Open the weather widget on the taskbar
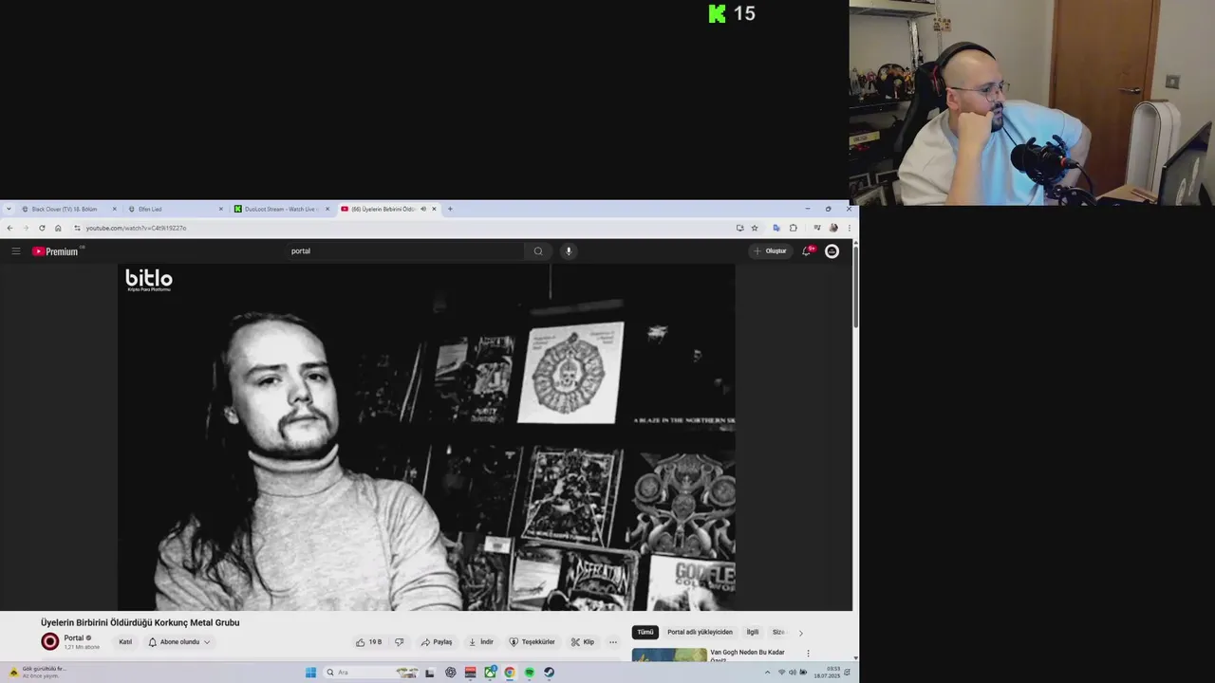The image size is (1215, 683). 38,672
